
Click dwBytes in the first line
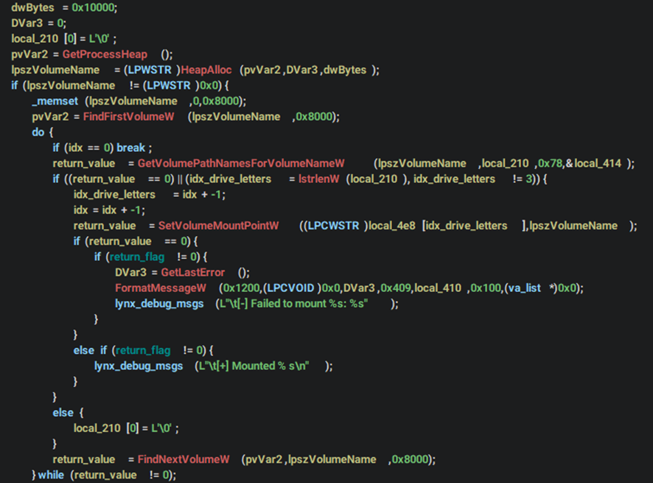(x=32, y=7)
